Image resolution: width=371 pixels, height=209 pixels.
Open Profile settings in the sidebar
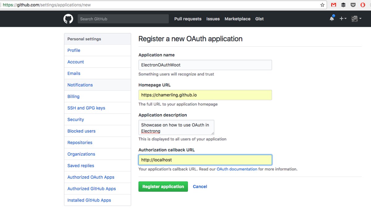click(97, 50)
